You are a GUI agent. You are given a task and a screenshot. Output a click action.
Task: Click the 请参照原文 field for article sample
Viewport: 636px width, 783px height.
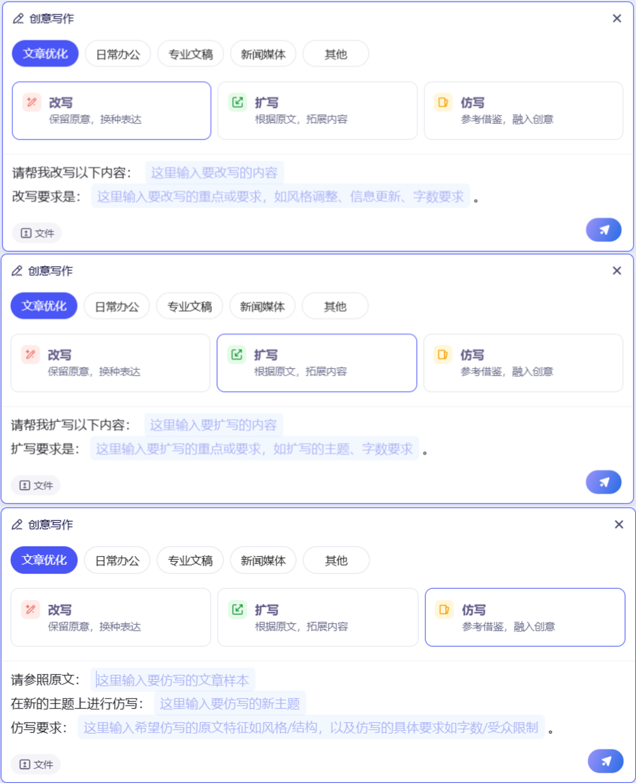pyautogui.click(x=172, y=680)
